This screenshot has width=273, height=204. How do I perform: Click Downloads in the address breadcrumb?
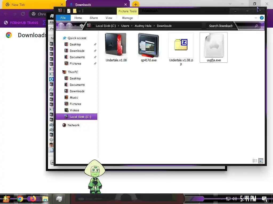click(164, 26)
